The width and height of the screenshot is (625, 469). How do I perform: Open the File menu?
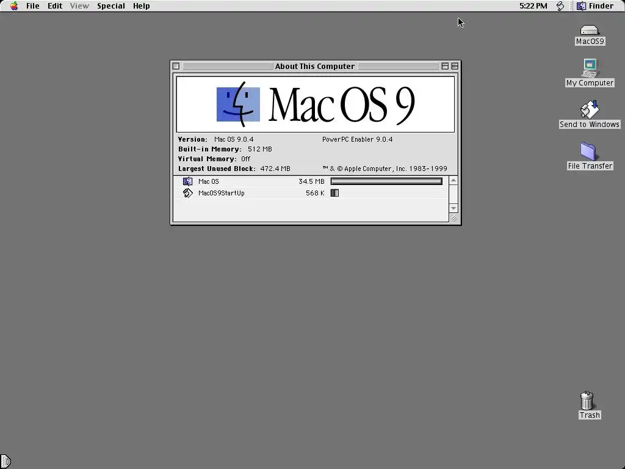point(33,6)
